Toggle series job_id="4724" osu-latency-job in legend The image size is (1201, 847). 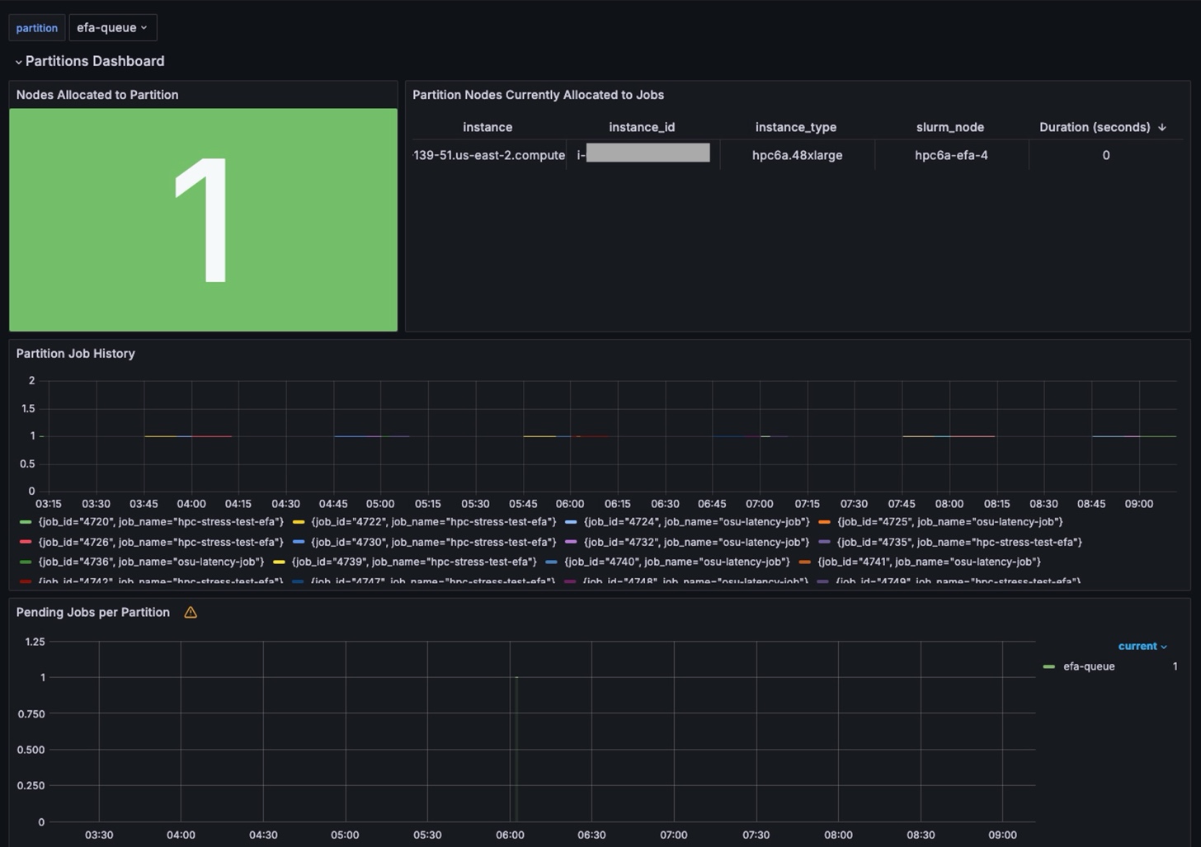[697, 522]
